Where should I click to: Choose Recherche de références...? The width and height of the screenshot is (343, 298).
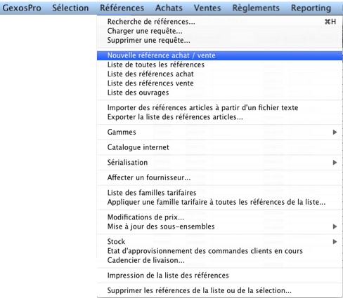219,22
